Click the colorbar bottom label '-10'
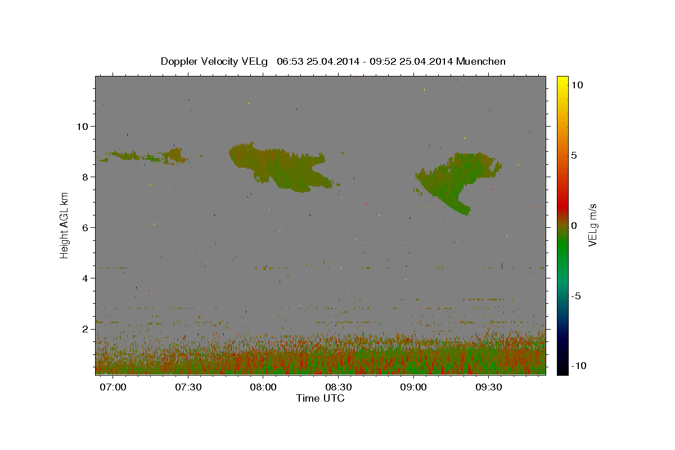675x450 pixels. [578, 366]
